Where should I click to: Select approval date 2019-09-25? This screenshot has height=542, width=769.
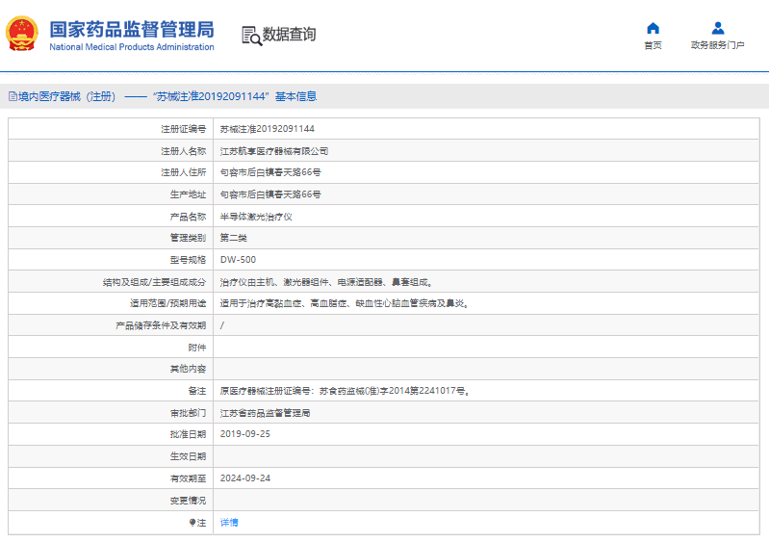point(245,434)
